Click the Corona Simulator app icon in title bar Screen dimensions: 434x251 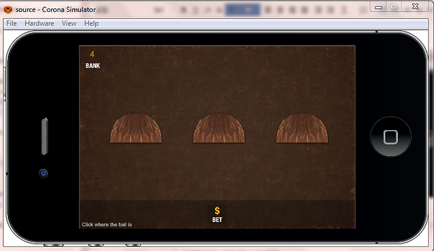pyautogui.click(x=8, y=10)
